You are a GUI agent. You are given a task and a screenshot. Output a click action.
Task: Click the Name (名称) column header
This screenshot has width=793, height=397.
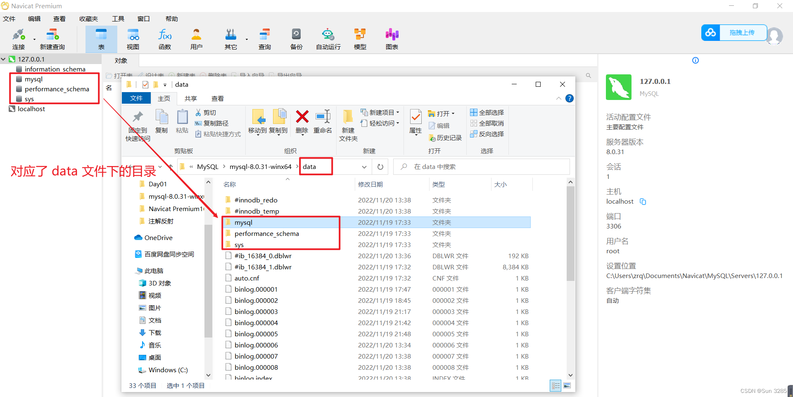click(230, 184)
